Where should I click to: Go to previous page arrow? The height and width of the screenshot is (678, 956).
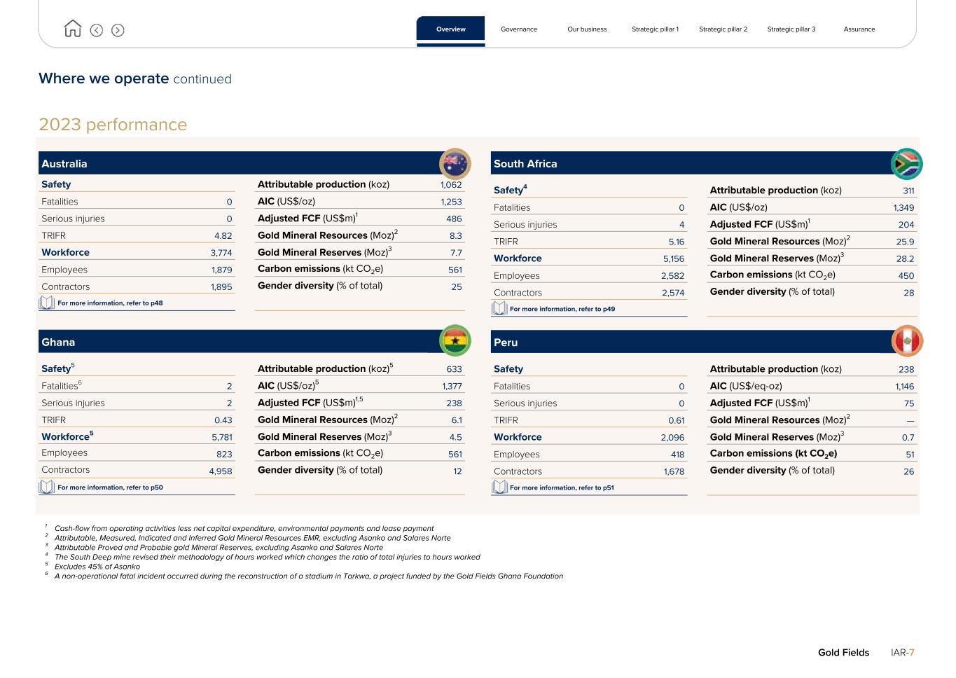tap(97, 30)
